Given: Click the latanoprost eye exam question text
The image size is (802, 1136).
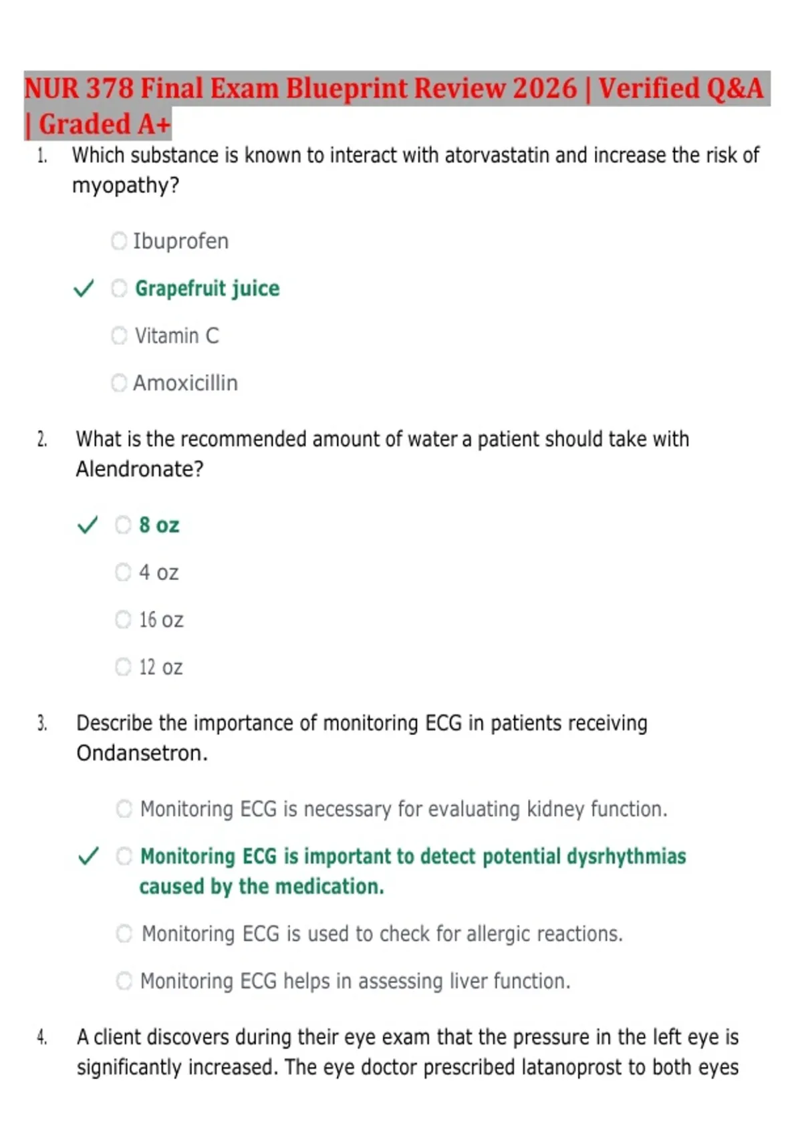Looking at the screenshot, I should (408, 1052).
